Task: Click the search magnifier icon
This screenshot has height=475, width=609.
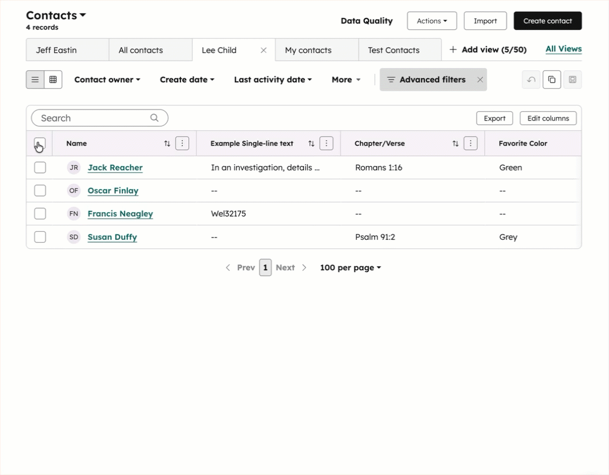Action: (154, 118)
